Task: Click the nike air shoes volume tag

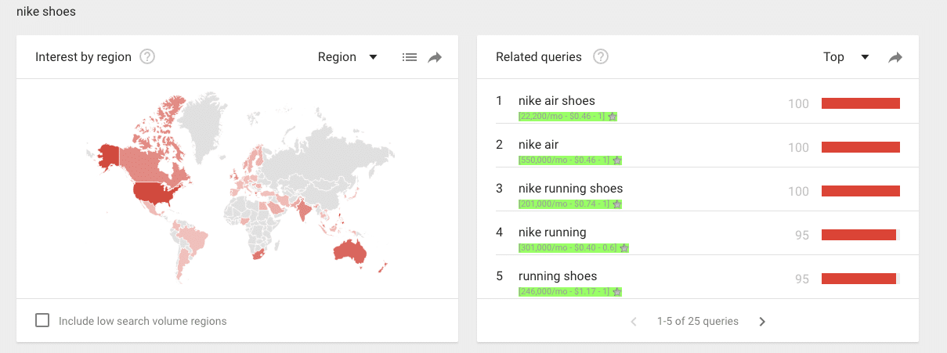Action: [x=562, y=117]
